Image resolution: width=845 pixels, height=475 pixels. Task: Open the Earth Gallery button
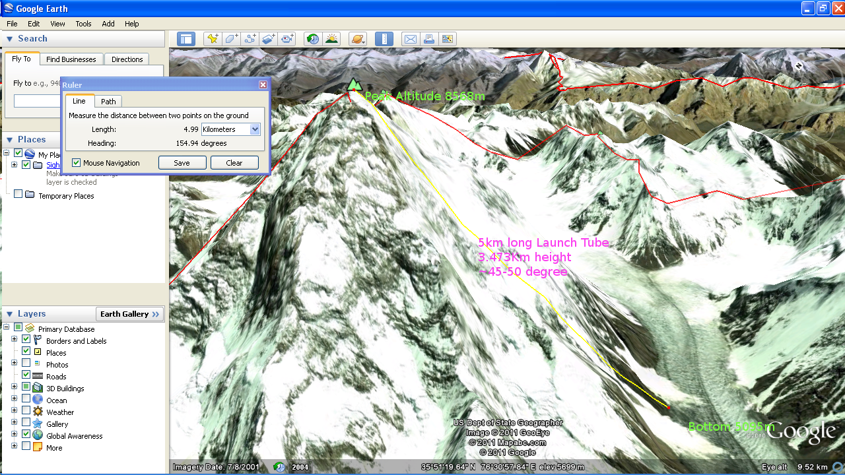pos(130,314)
